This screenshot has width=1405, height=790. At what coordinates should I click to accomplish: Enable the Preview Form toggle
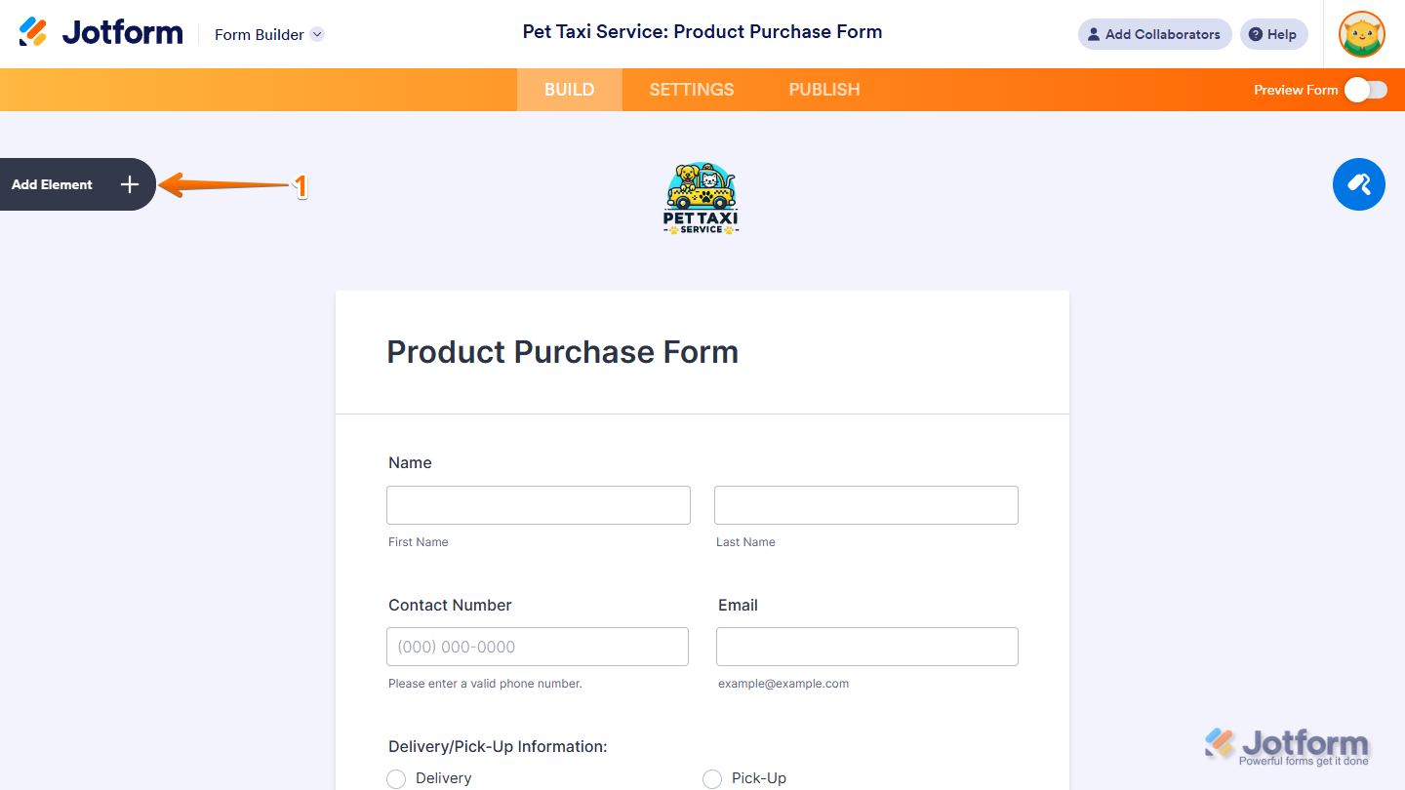(1365, 89)
